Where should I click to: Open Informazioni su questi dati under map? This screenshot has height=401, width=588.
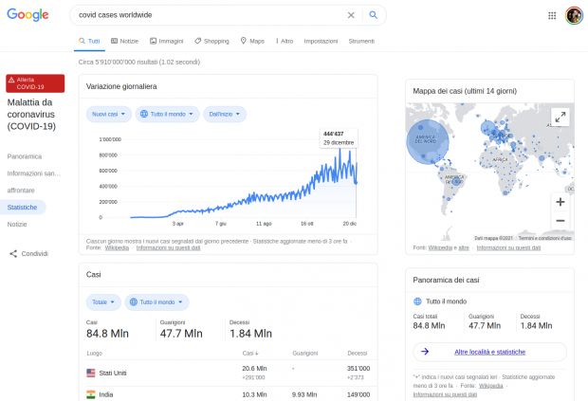(508, 247)
